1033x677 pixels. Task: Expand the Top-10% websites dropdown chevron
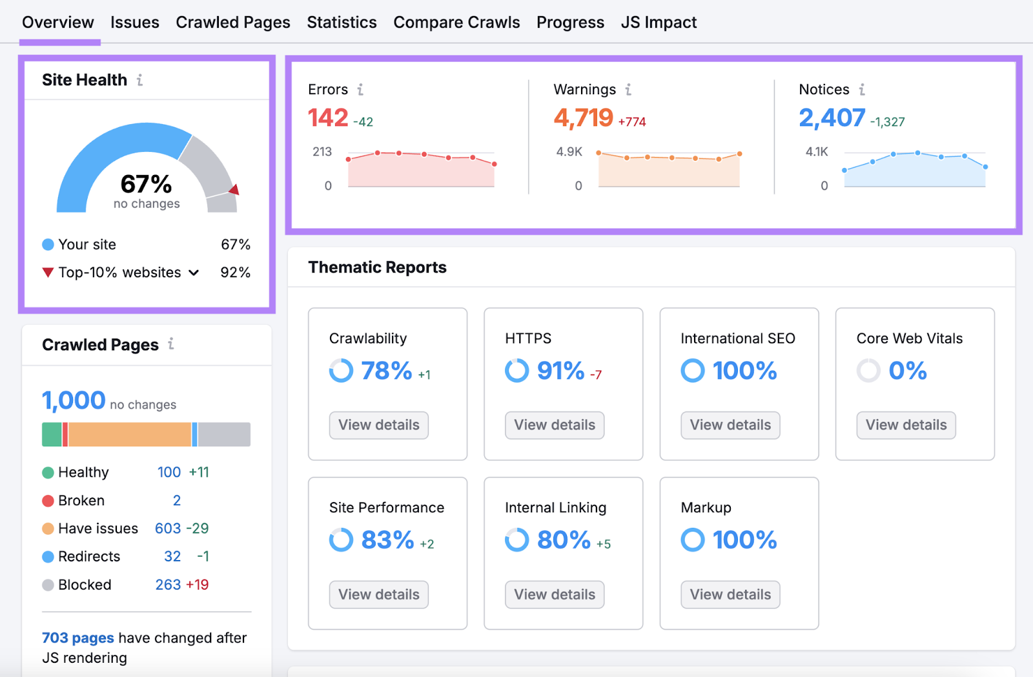pyautogui.click(x=194, y=273)
